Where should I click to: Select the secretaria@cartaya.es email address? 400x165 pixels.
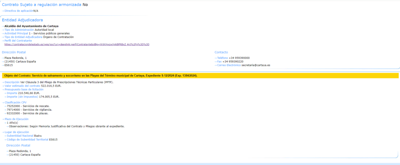(256, 65)
